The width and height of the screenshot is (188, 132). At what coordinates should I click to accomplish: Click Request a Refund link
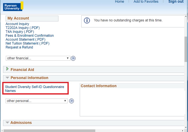tap(19, 47)
